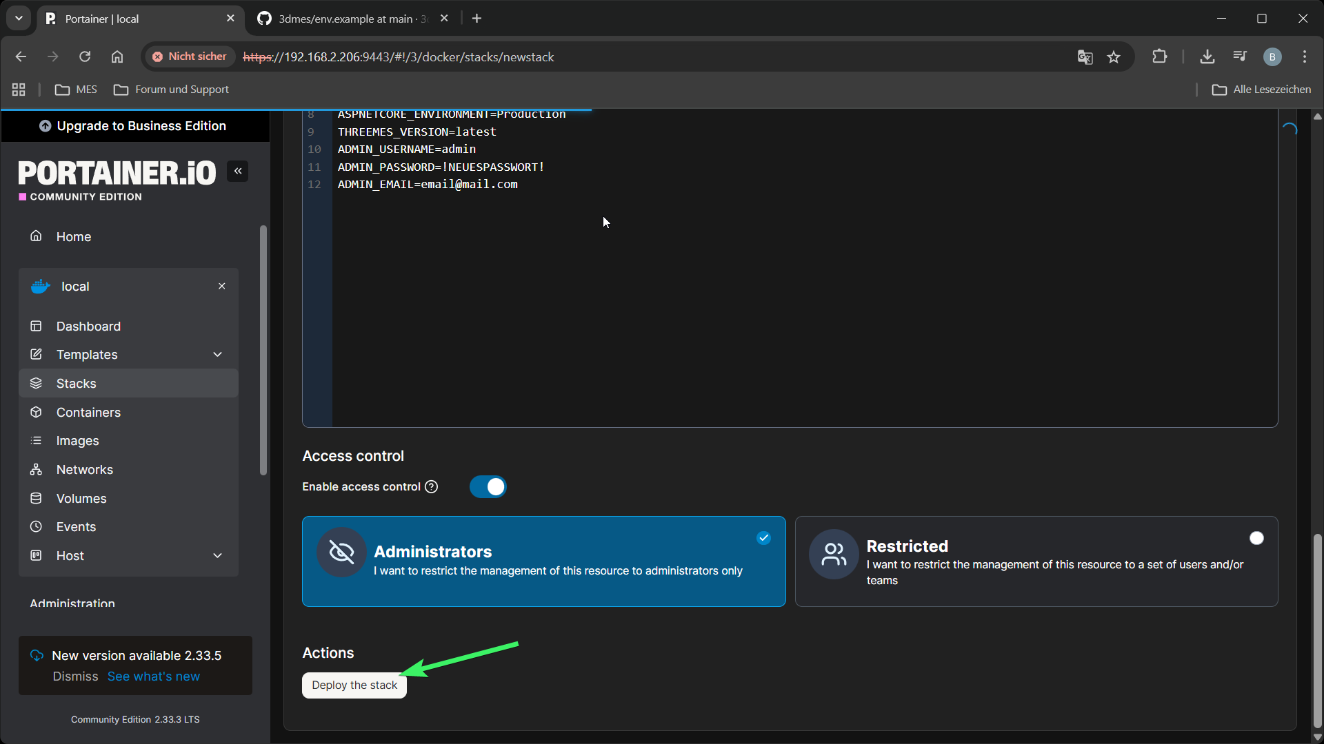Open the Images list
1324x744 pixels.
[77, 441]
